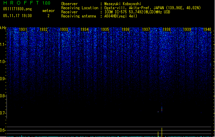Click the Receiver field label
Viewport: 215px width, 137px height.
69,12
